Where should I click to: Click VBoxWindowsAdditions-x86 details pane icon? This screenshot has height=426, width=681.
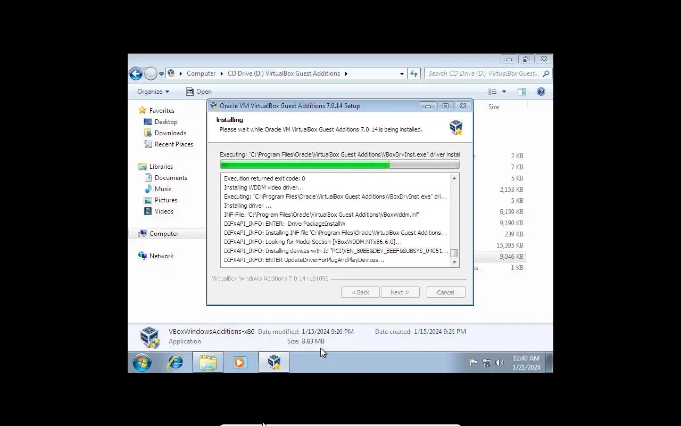150,338
